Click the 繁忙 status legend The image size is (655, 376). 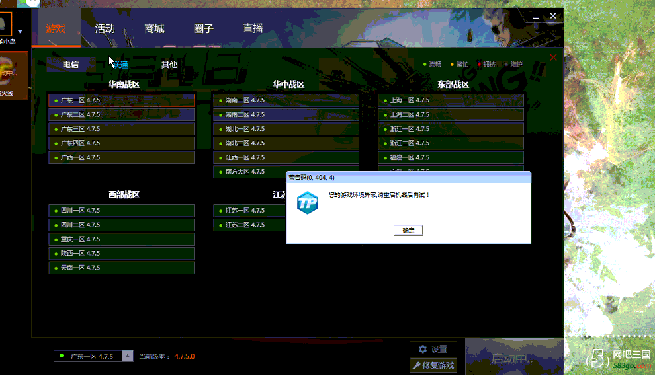tap(460, 64)
